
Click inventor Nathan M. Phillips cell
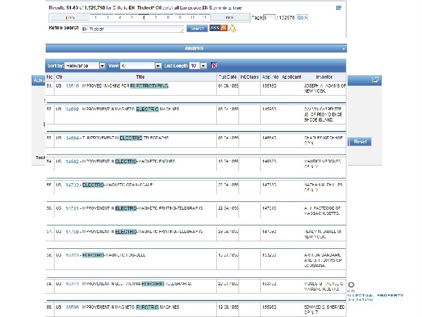(323, 187)
